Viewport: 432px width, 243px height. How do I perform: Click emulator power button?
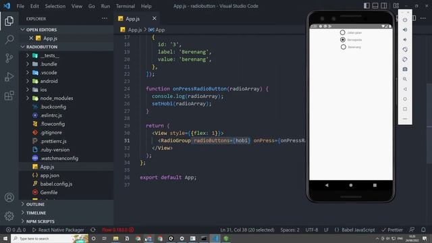click(x=405, y=20)
